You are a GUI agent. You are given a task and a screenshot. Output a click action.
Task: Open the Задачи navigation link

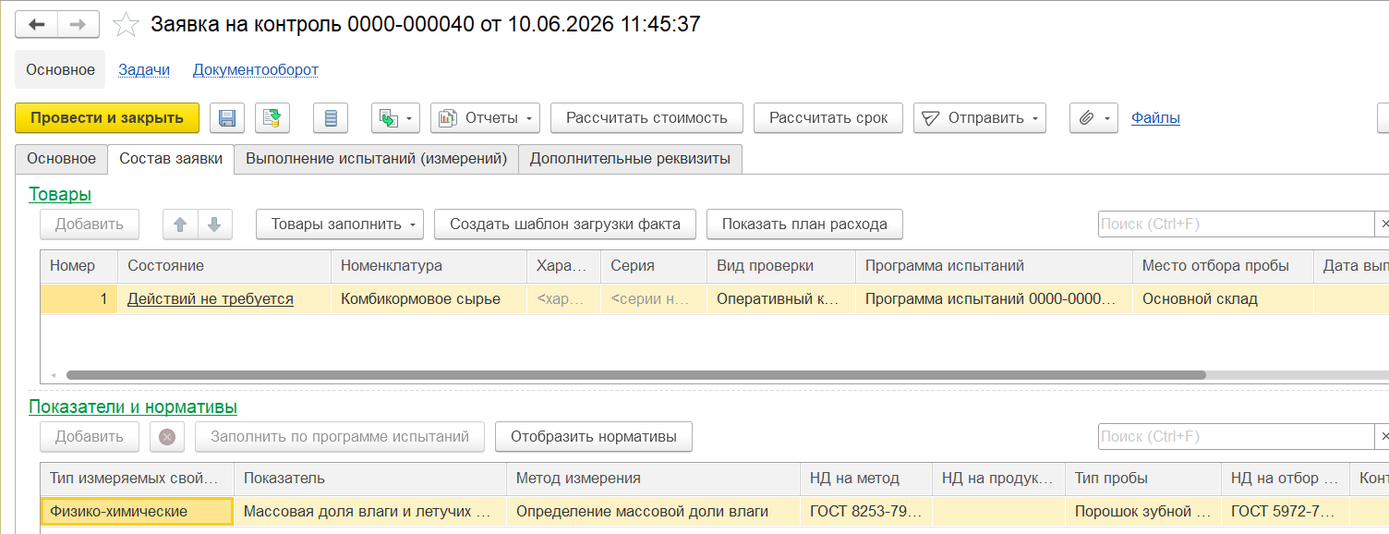click(144, 70)
